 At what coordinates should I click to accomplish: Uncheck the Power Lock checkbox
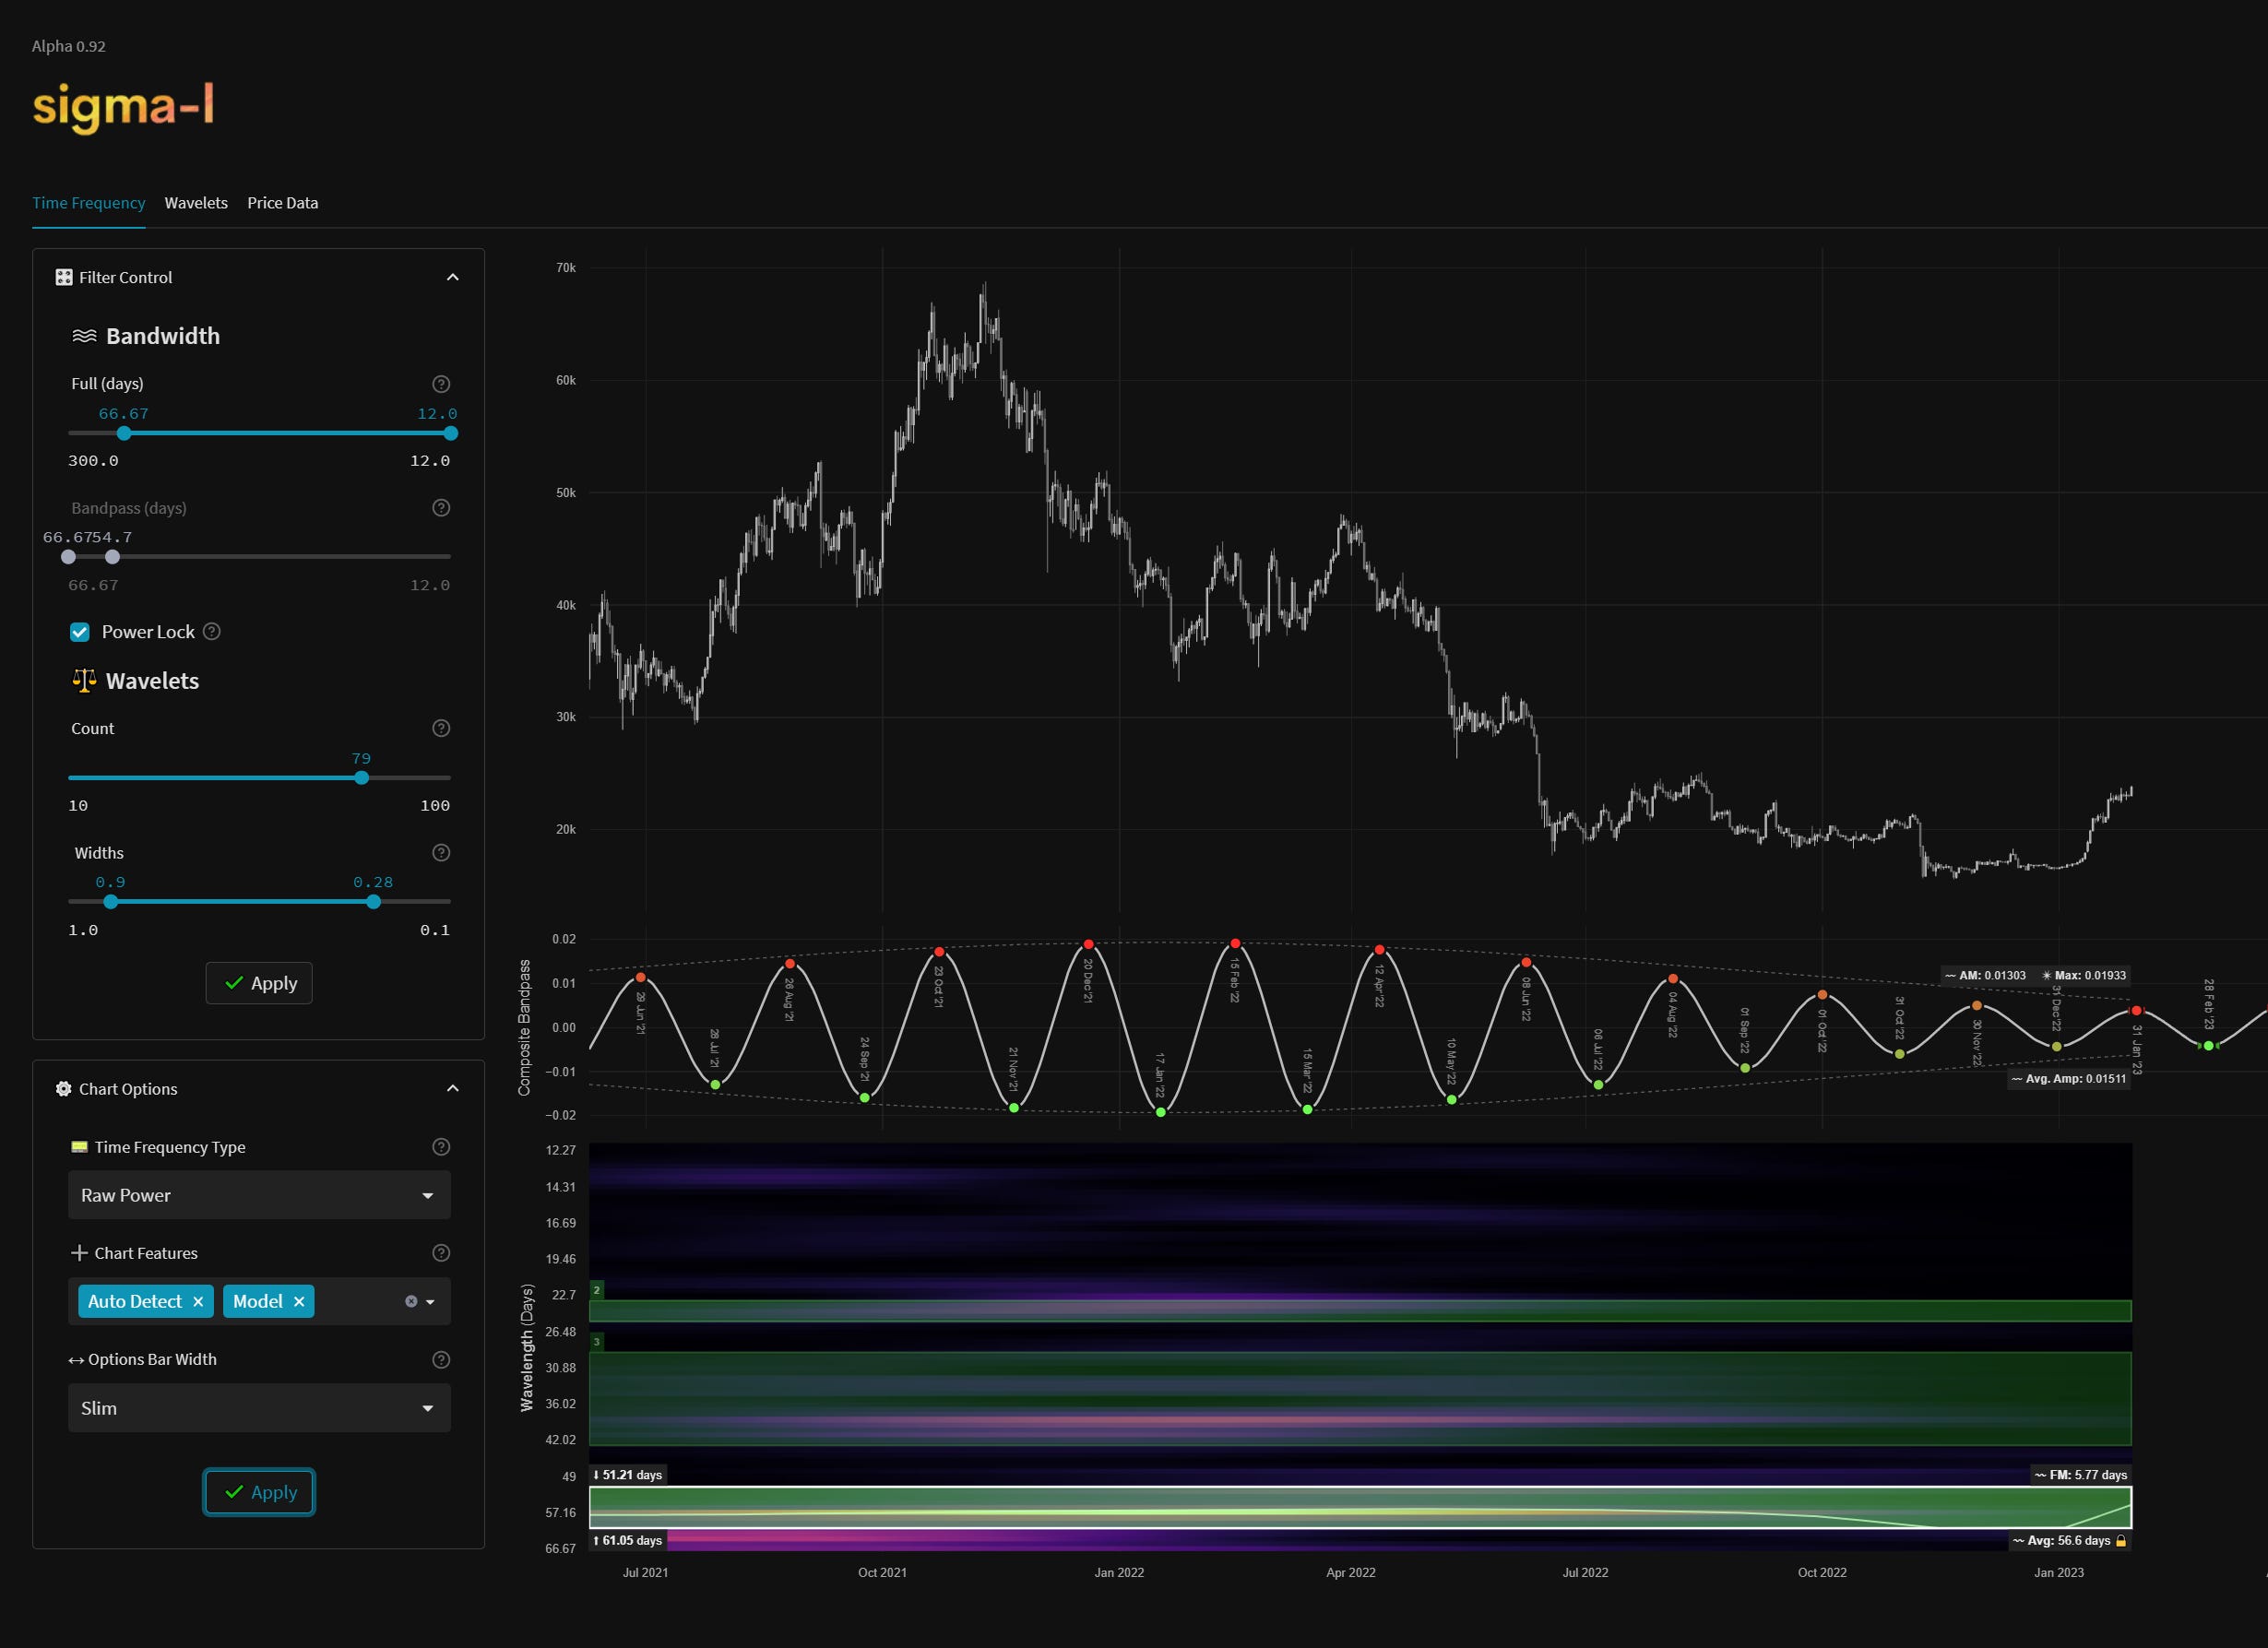(80, 632)
